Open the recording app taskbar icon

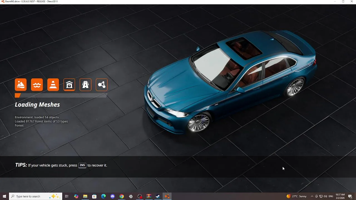[x=140, y=196]
